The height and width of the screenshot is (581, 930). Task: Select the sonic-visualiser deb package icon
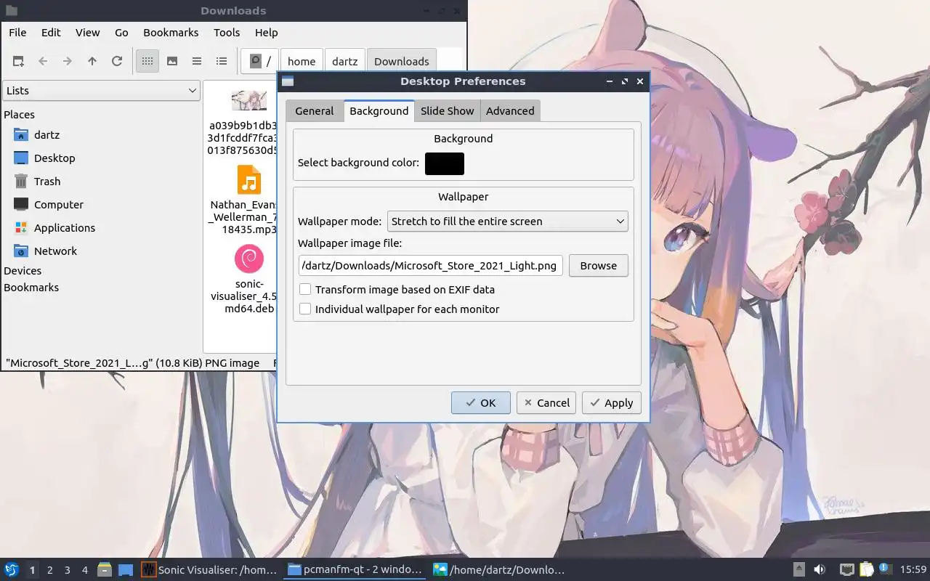249,259
